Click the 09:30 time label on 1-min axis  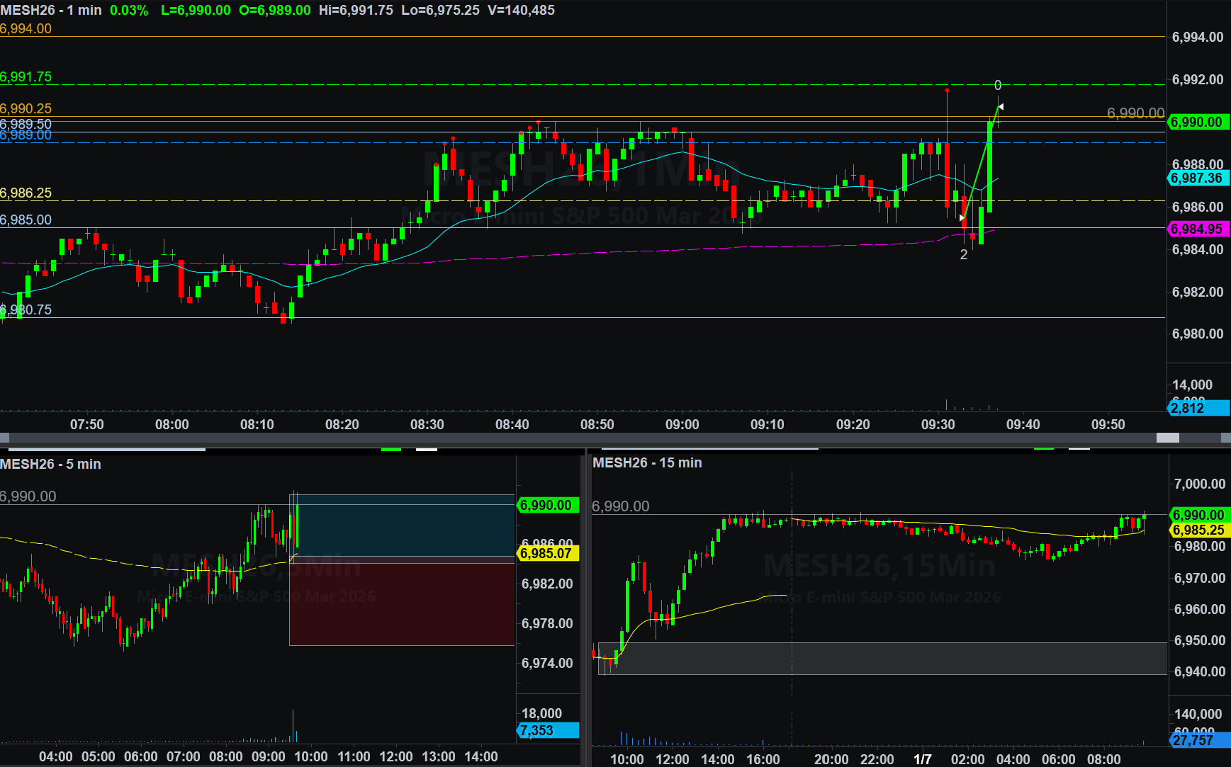click(938, 424)
